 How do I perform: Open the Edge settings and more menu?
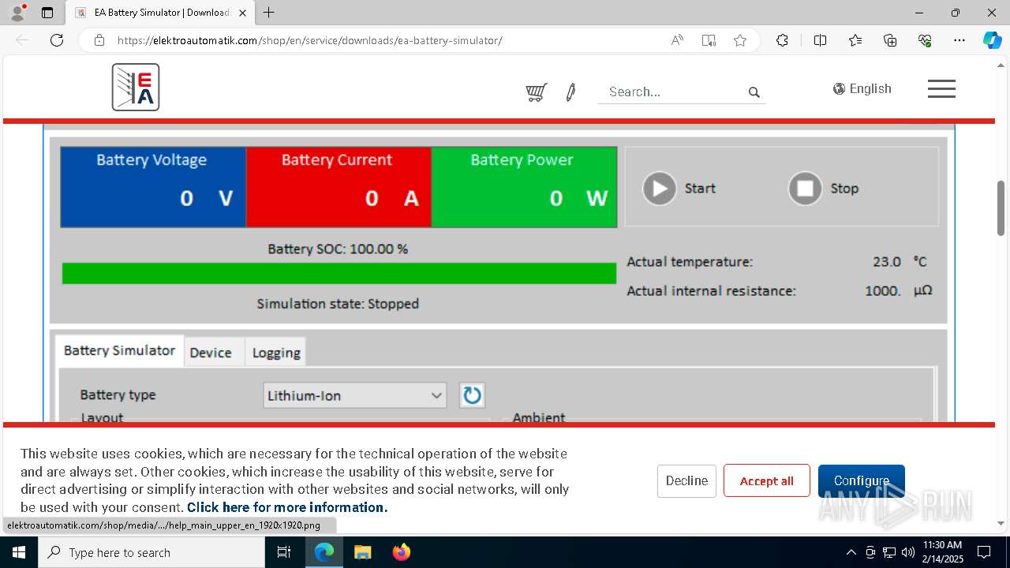tap(959, 40)
